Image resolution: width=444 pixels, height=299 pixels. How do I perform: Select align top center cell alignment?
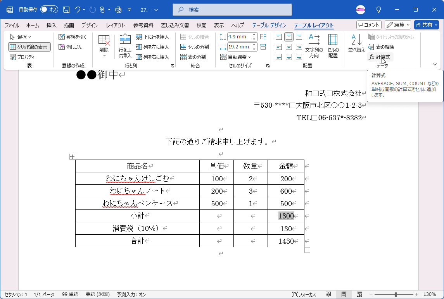(289, 37)
